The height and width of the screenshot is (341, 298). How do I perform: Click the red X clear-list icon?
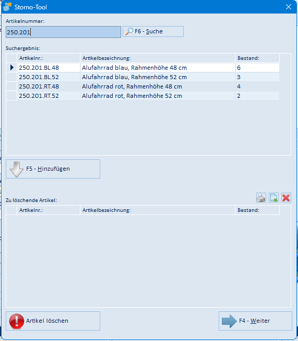pos(286,198)
